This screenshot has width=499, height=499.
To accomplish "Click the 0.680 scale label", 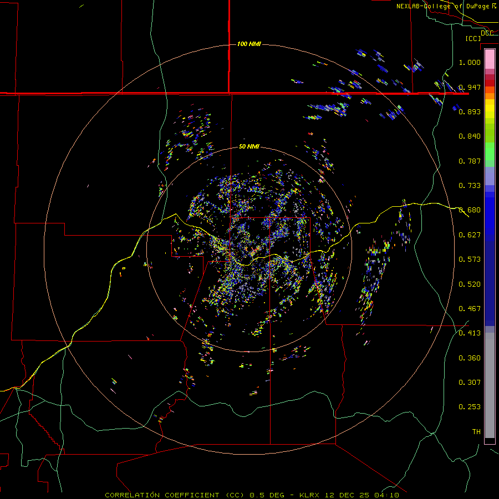I will (x=470, y=210).
